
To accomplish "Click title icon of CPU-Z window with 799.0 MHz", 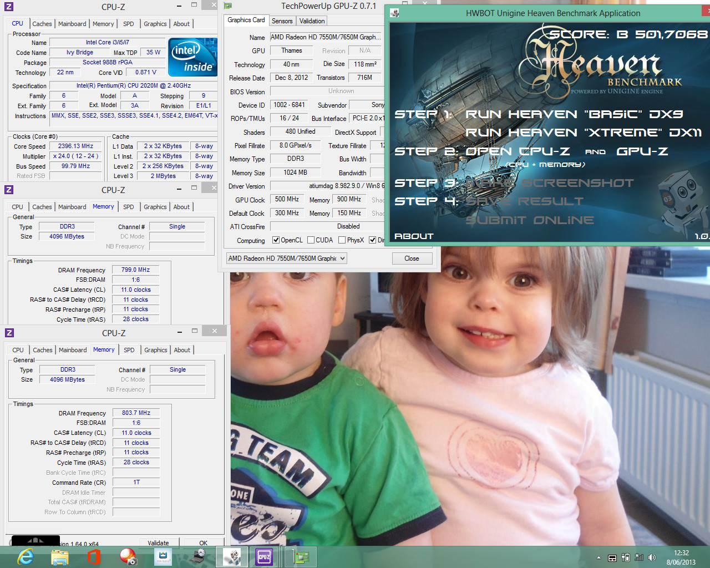I will pyautogui.click(x=9, y=190).
